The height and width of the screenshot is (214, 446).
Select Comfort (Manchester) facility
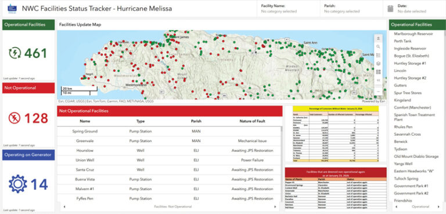[x=412, y=108]
